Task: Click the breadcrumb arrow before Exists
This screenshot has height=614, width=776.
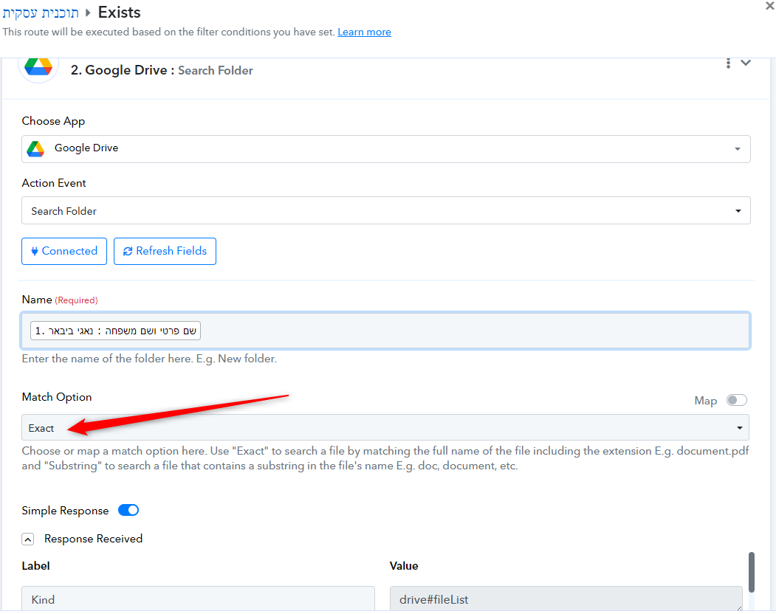Action: tap(88, 13)
